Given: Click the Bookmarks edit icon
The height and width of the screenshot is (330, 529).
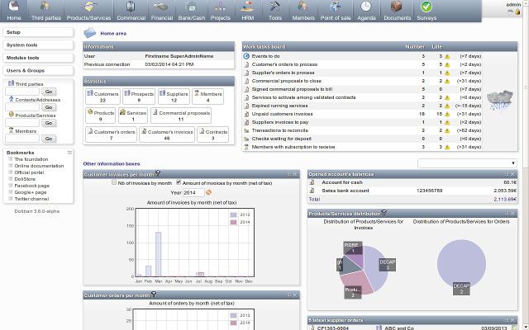Looking at the screenshot, I should pos(69,153).
